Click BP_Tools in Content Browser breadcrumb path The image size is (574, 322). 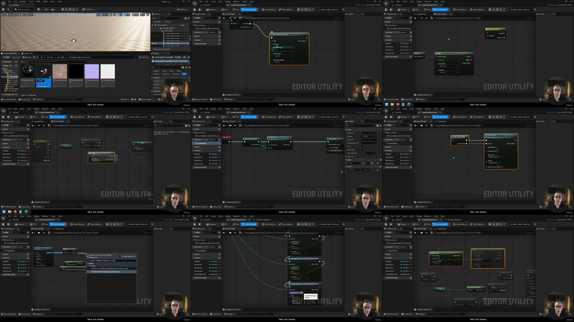(x=61, y=57)
